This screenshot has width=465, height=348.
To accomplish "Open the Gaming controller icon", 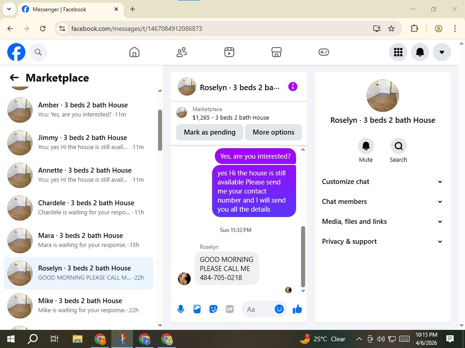I will 323,52.
